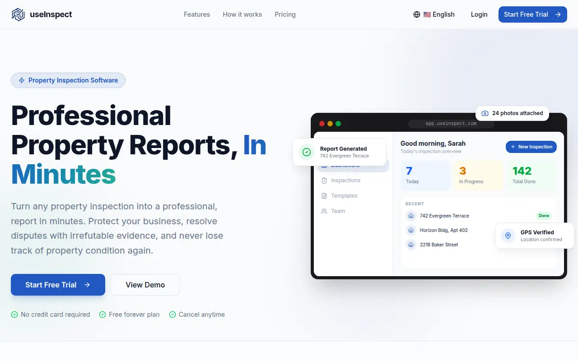The height and width of the screenshot is (361, 578).
Task: Click the Team people icon in sidebar
Action: (x=324, y=211)
